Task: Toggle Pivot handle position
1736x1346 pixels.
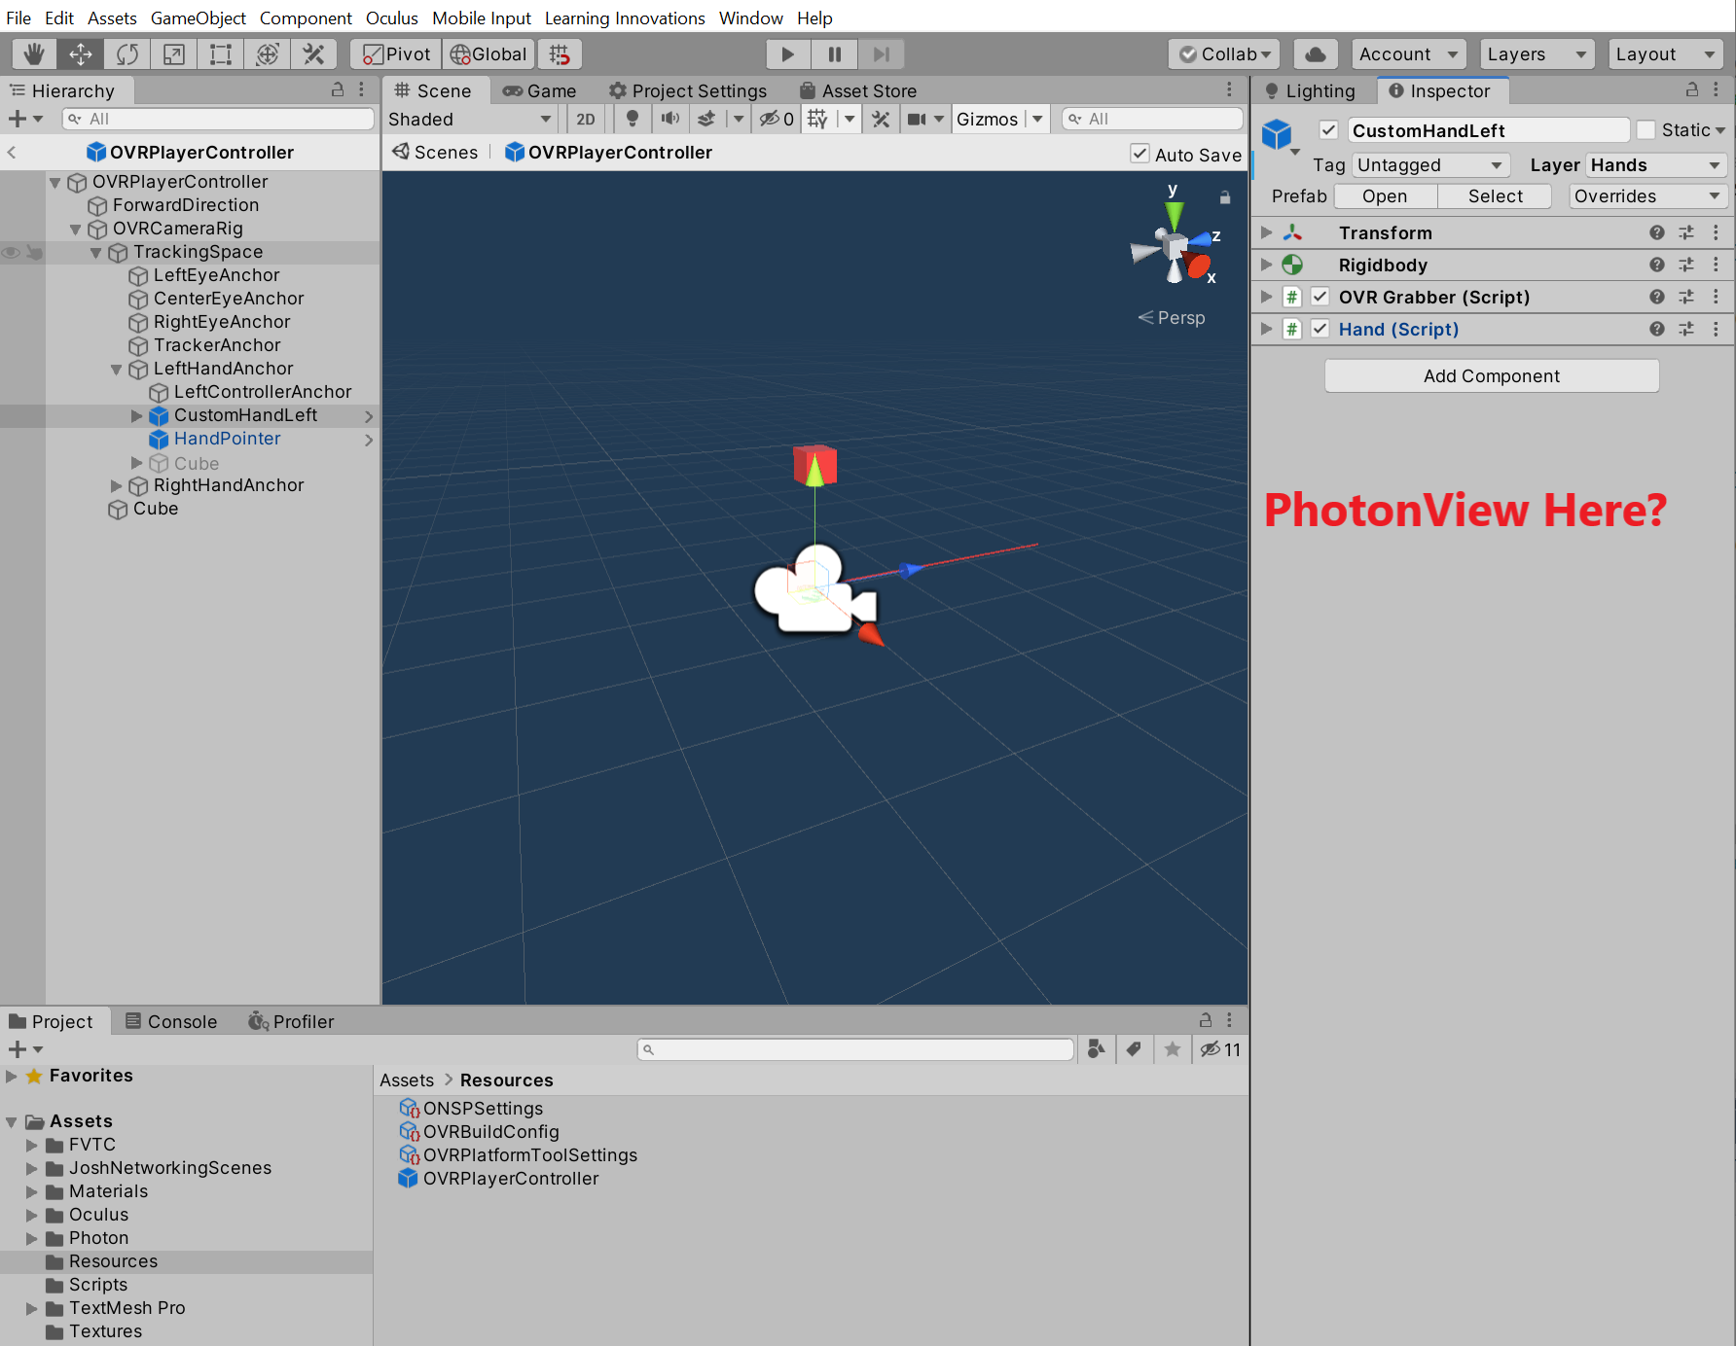Action: (397, 54)
